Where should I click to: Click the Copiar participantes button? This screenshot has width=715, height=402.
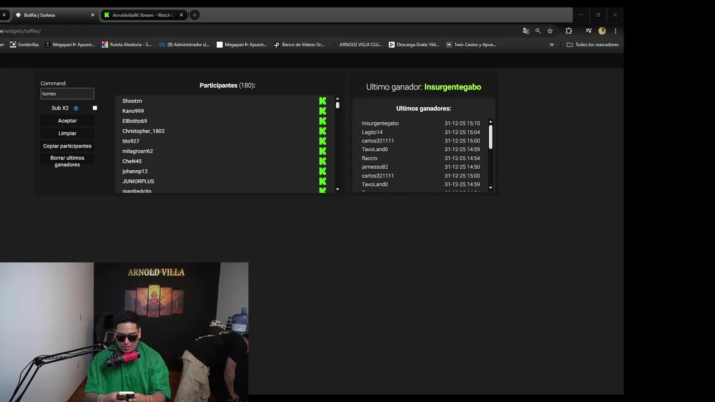(x=67, y=146)
